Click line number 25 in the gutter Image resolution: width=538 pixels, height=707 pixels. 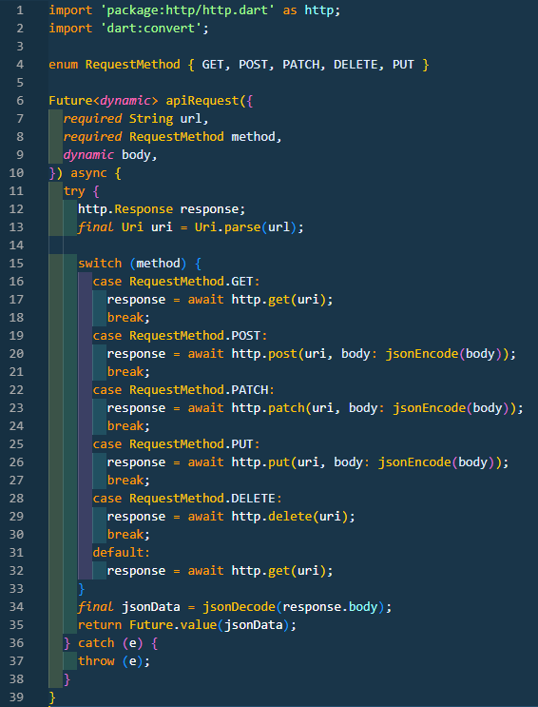click(x=16, y=444)
